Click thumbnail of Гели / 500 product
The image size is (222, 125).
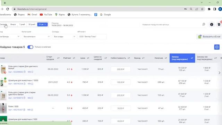3,108
